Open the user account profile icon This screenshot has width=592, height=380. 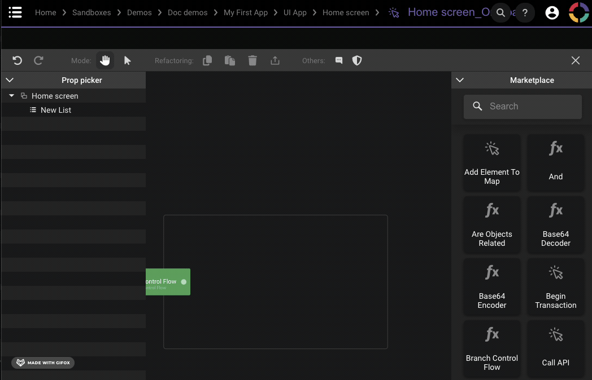(552, 12)
